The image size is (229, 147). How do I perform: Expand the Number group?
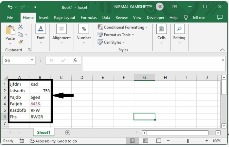tap(84, 34)
